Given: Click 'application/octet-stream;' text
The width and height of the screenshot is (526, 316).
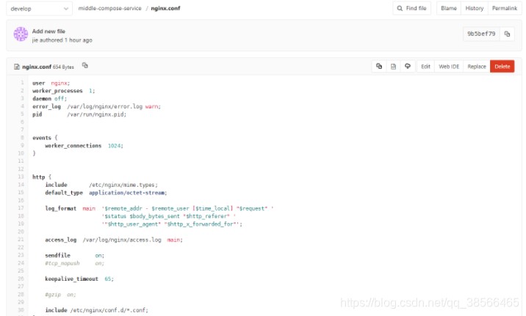Looking at the screenshot, I should [128, 193].
